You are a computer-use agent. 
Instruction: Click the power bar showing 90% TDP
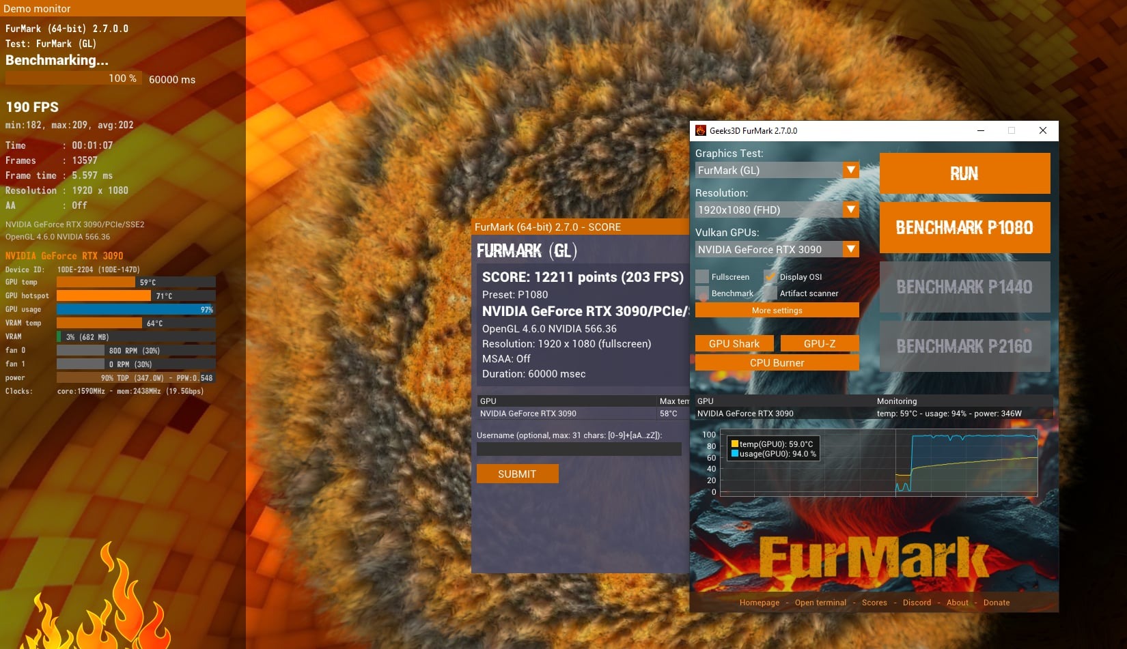(x=136, y=377)
